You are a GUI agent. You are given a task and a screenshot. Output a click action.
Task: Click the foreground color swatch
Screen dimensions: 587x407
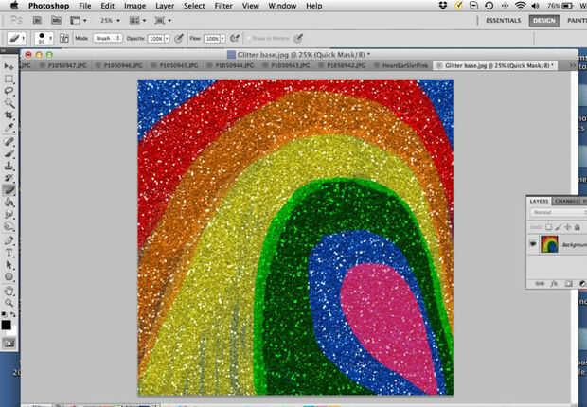click(6, 325)
